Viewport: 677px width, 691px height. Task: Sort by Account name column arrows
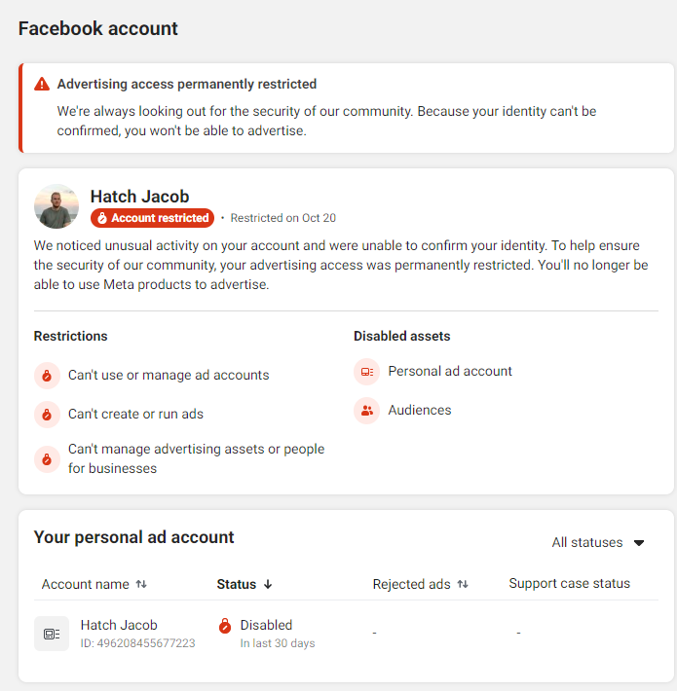coord(141,585)
